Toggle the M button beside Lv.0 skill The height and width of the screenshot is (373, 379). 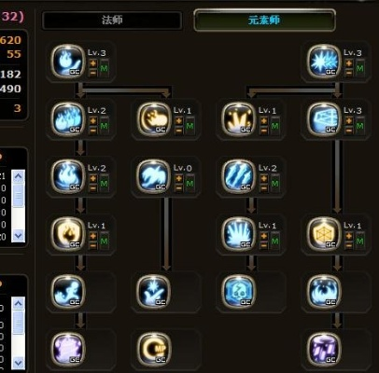[189, 183]
